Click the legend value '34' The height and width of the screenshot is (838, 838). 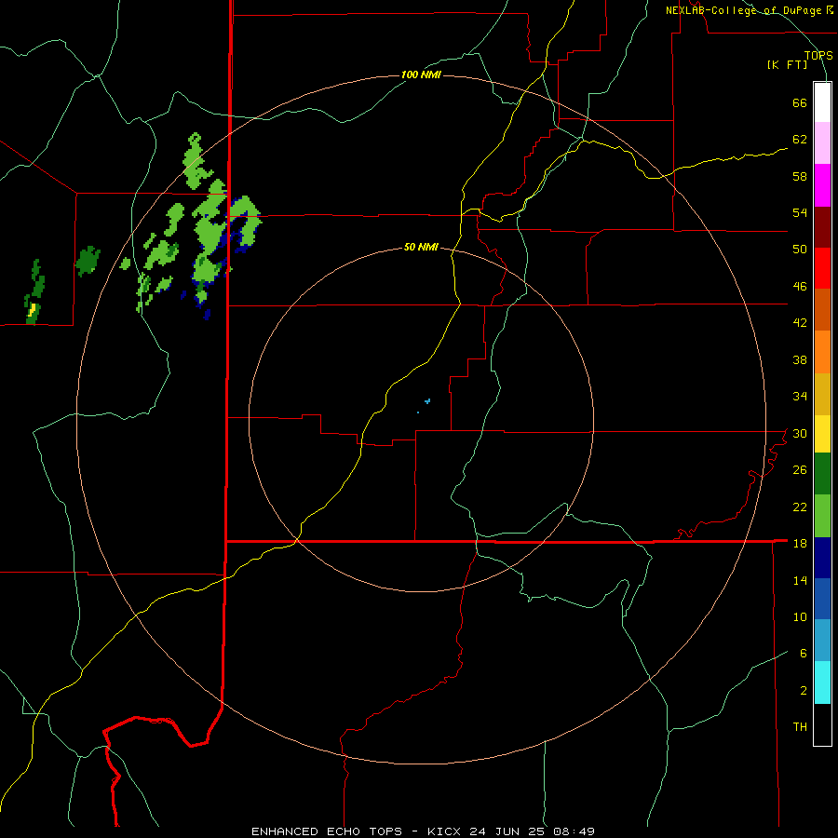[x=800, y=397]
